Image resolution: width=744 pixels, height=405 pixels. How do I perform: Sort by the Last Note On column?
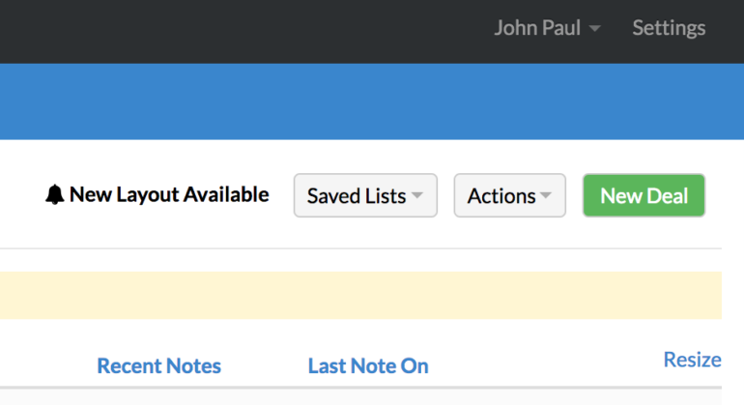click(368, 366)
